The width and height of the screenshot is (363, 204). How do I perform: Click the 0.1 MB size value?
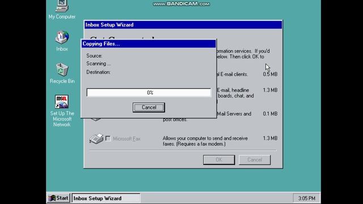[270, 114]
